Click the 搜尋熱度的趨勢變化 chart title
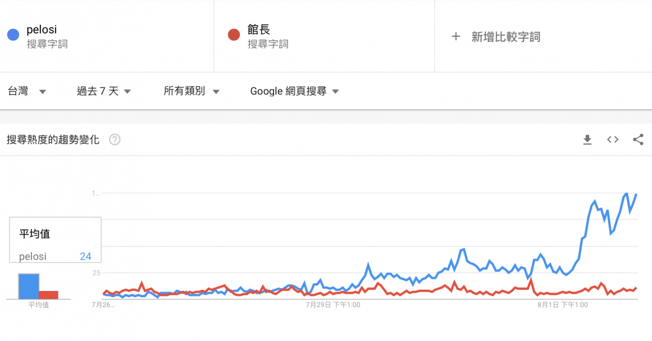This screenshot has width=652, height=341. point(53,140)
